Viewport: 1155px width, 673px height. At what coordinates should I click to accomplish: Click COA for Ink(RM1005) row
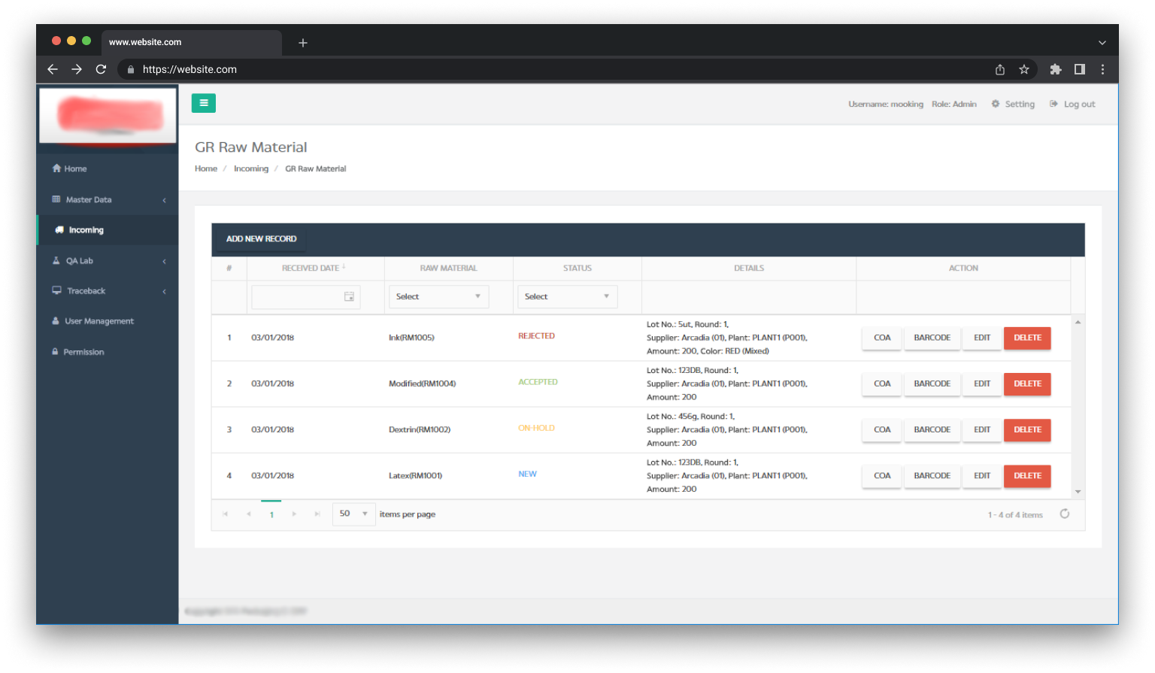point(882,338)
